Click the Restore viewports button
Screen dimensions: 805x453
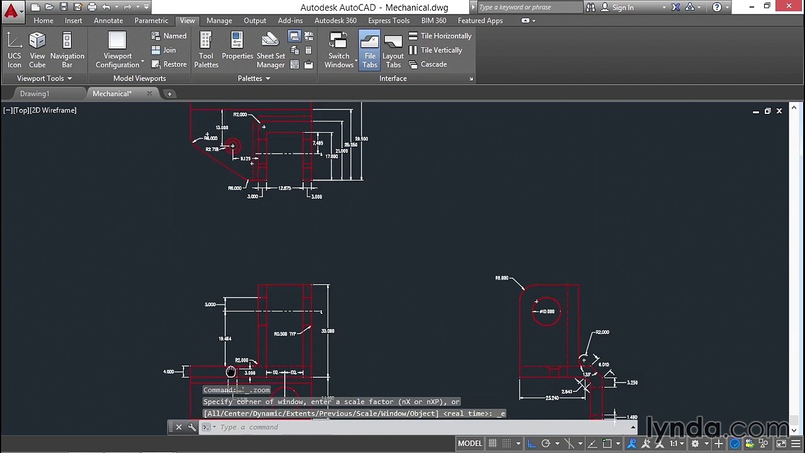tap(169, 64)
